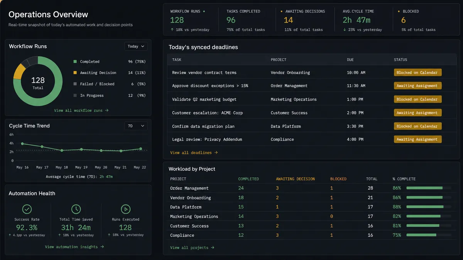
Task: Click Blocked on Calendar badge for data migration
Action: click(417, 126)
